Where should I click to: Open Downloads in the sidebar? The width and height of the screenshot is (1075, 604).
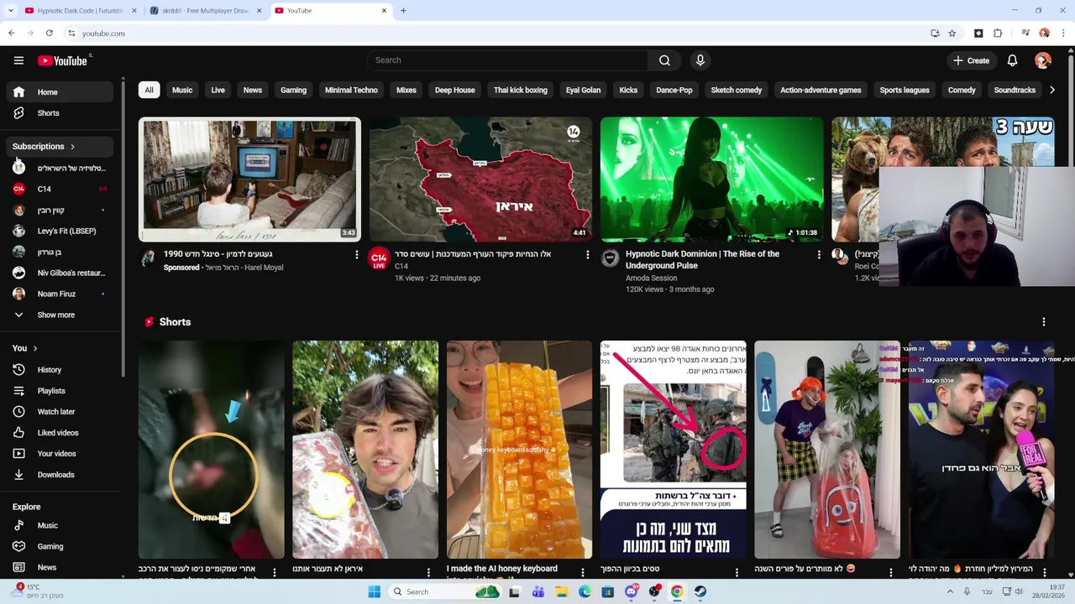(60, 475)
